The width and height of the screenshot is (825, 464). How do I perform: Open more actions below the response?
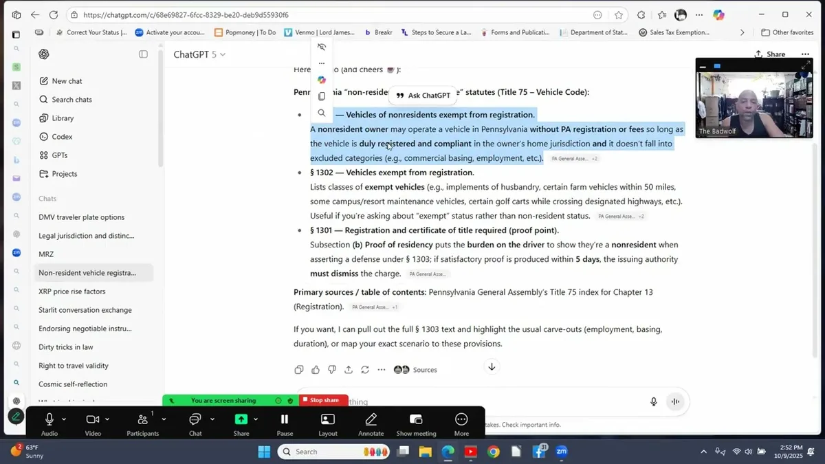click(x=382, y=370)
